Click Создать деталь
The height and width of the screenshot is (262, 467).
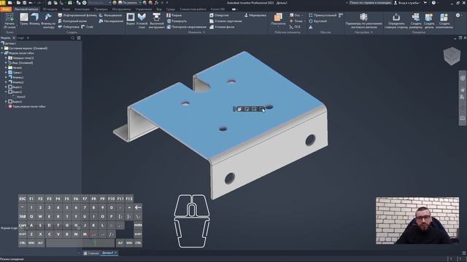[x=429, y=20]
